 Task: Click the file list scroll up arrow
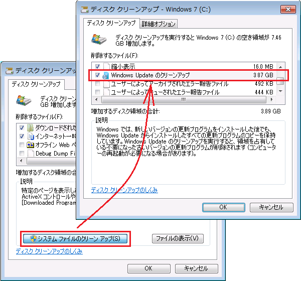coord(280,67)
